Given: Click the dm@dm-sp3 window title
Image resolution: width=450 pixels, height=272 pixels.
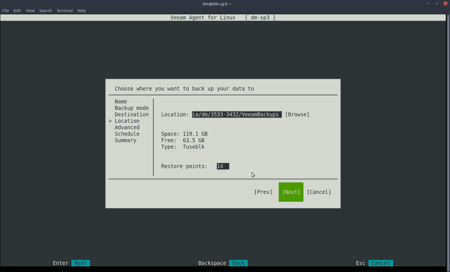Looking at the screenshot, I should coord(217,4).
